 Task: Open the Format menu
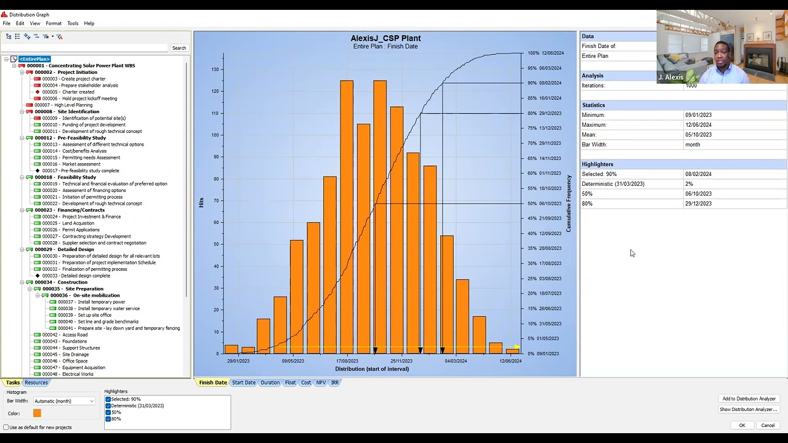(54, 23)
